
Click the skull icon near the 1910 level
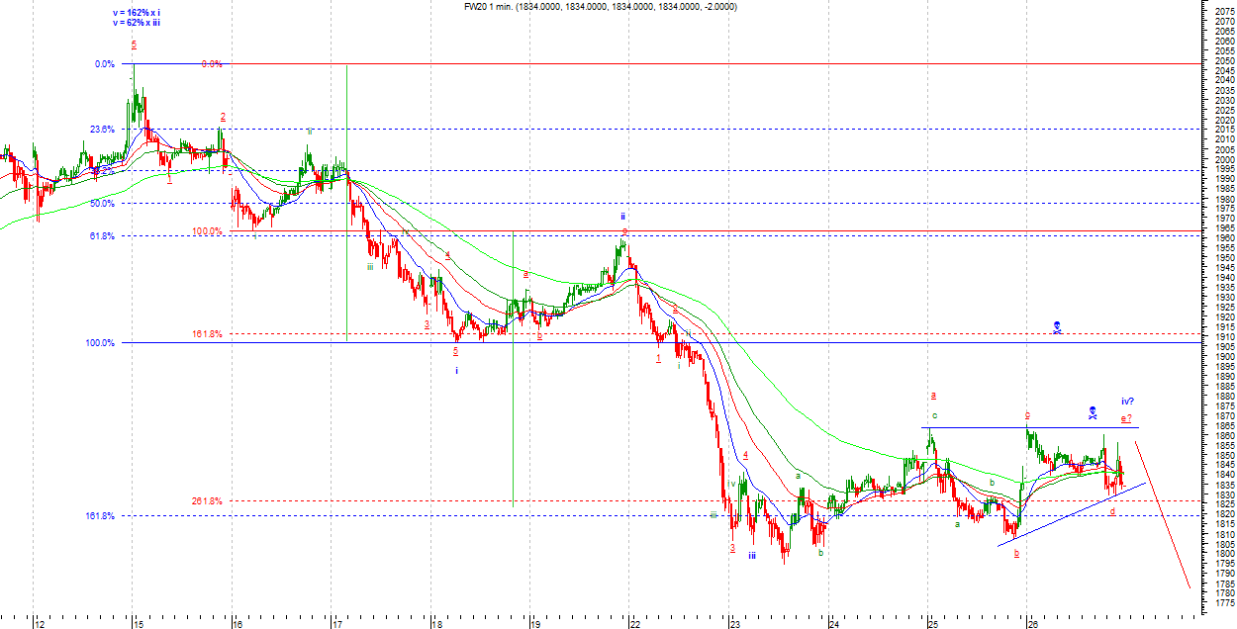point(1057,326)
